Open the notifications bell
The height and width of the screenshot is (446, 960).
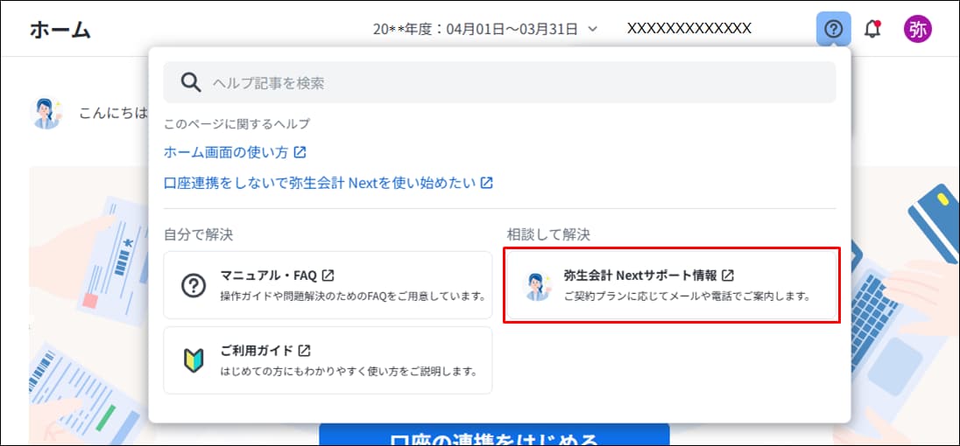(872, 29)
